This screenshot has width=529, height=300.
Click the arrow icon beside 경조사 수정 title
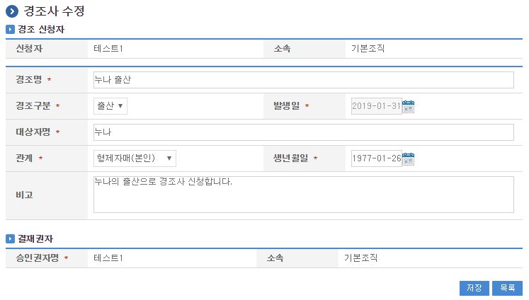[12, 11]
